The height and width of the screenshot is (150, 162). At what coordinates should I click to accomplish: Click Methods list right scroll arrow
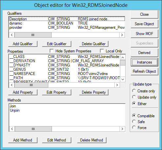pos(122,129)
